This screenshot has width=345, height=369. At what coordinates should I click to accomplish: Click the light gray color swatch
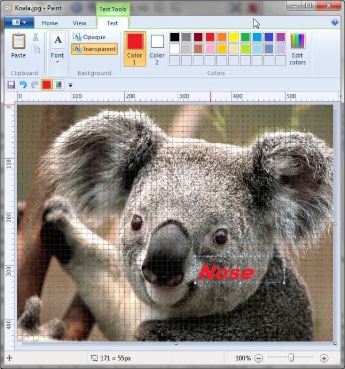coord(186,49)
